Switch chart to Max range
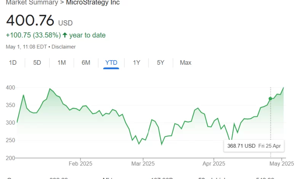Screen dimensions: 297x179 pyautogui.click(x=185, y=62)
